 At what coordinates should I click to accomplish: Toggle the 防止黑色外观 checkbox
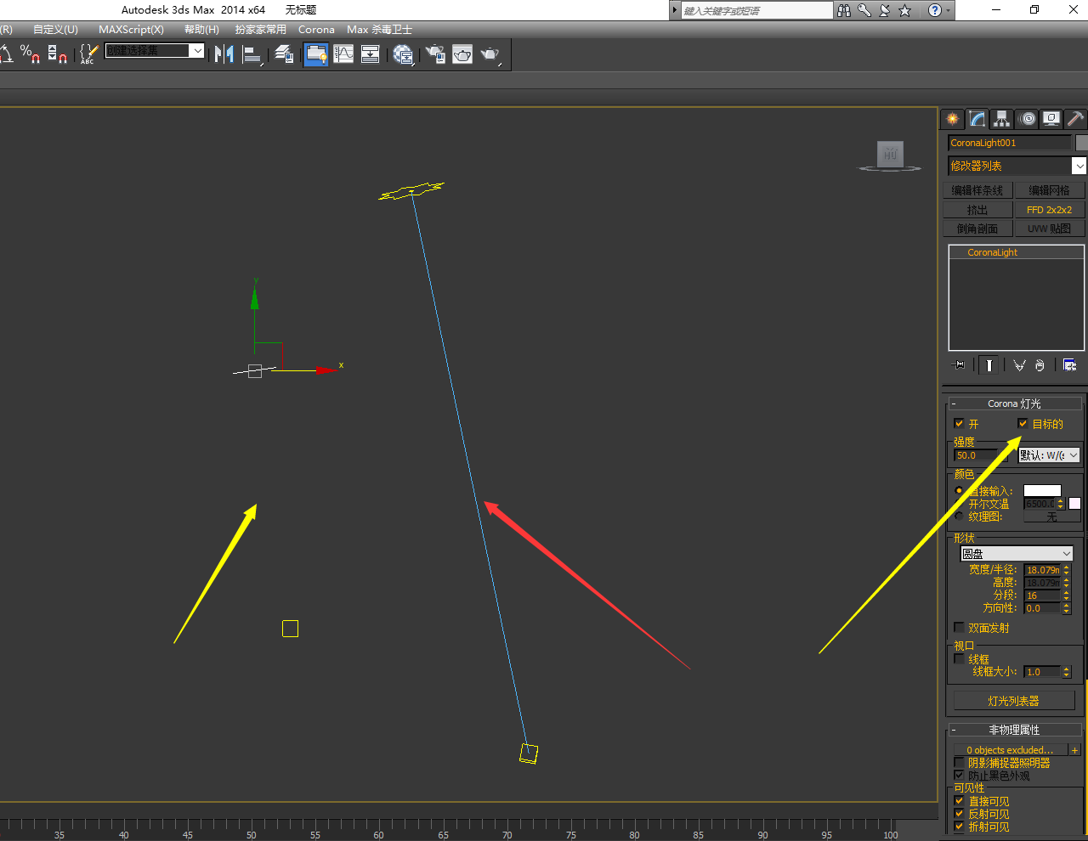(x=959, y=776)
